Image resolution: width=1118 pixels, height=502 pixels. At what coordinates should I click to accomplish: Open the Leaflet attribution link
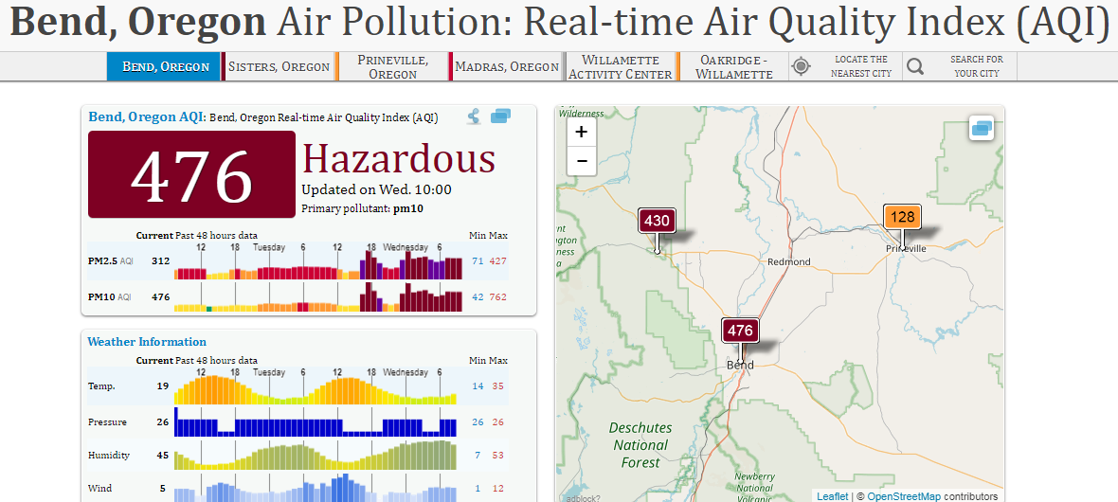pos(832,496)
